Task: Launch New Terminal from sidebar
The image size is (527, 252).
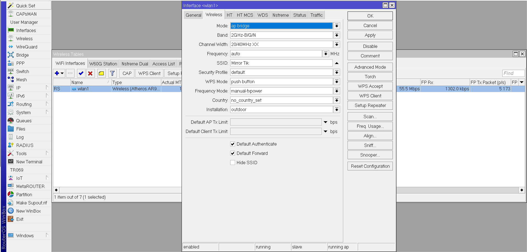Action: (29, 162)
